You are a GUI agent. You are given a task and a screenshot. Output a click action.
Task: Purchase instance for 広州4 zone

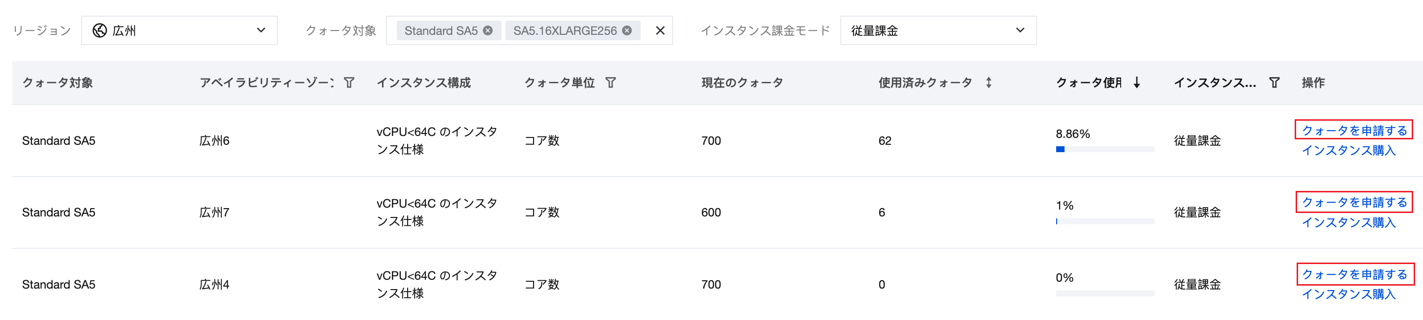(1348, 294)
